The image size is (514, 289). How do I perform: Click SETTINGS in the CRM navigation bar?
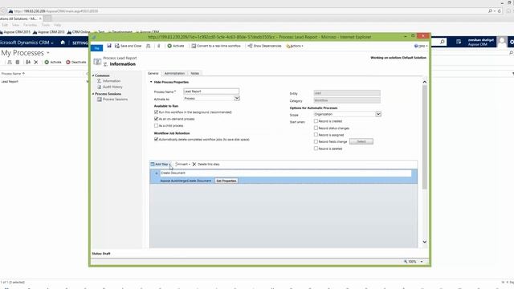coord(80,43)
